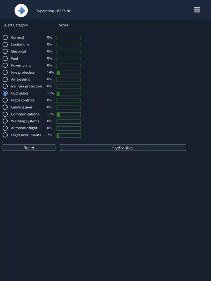Click the 14% Fire protection score value
This screenshot has width=211, height=281.
coord(51,72)
